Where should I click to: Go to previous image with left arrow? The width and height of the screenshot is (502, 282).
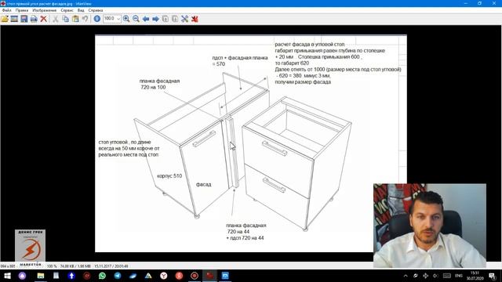click(x=146, y=19)
